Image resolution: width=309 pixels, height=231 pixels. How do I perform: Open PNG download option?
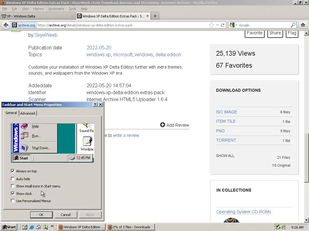click(x=220, y=131)
